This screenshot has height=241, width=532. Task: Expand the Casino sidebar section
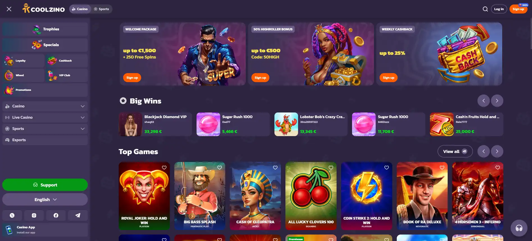(x=45, y=106)
